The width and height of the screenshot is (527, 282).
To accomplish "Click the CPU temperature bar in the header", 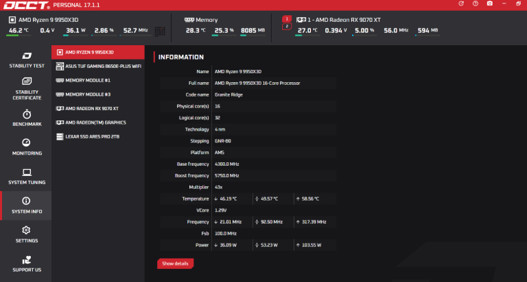I will (x=19, y=35).
